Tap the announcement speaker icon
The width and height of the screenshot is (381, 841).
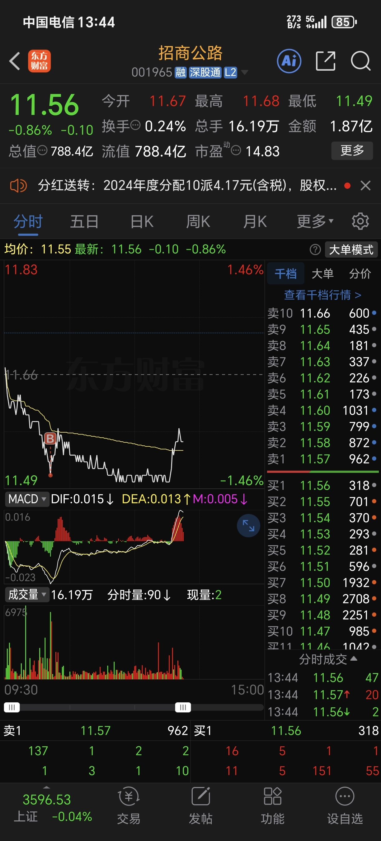pyautogui.click(x=18, y=186)
